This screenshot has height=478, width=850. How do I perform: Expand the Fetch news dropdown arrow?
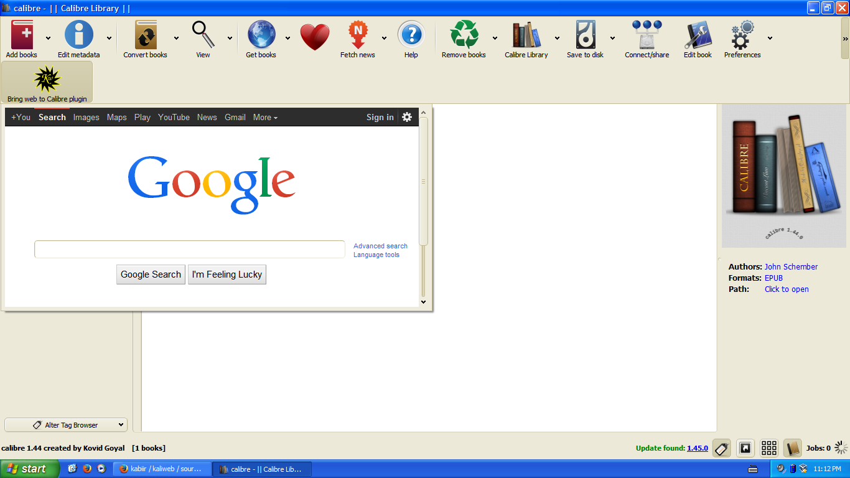(384, 38)
